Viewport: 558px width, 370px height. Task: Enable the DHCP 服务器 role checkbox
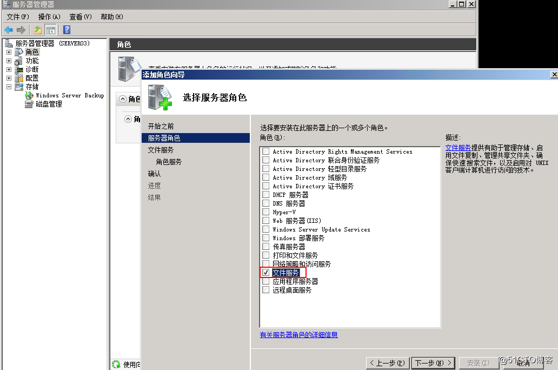pos(266,194)
